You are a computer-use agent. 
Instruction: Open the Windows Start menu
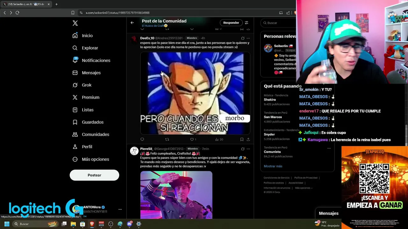6,224
